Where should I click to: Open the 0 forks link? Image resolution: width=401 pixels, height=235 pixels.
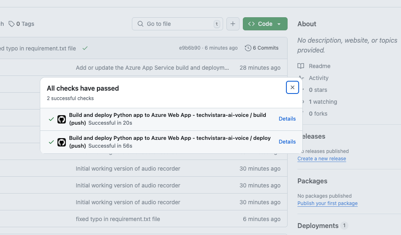click(318, 114)
